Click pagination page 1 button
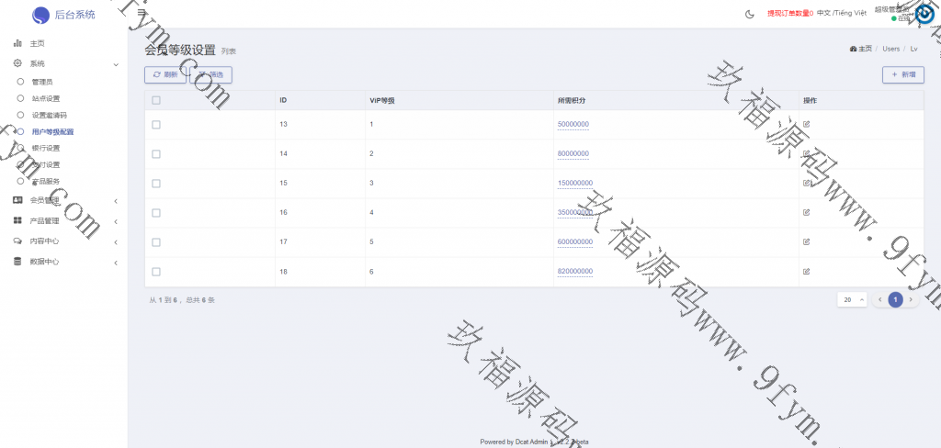 [x=895, y=299]
